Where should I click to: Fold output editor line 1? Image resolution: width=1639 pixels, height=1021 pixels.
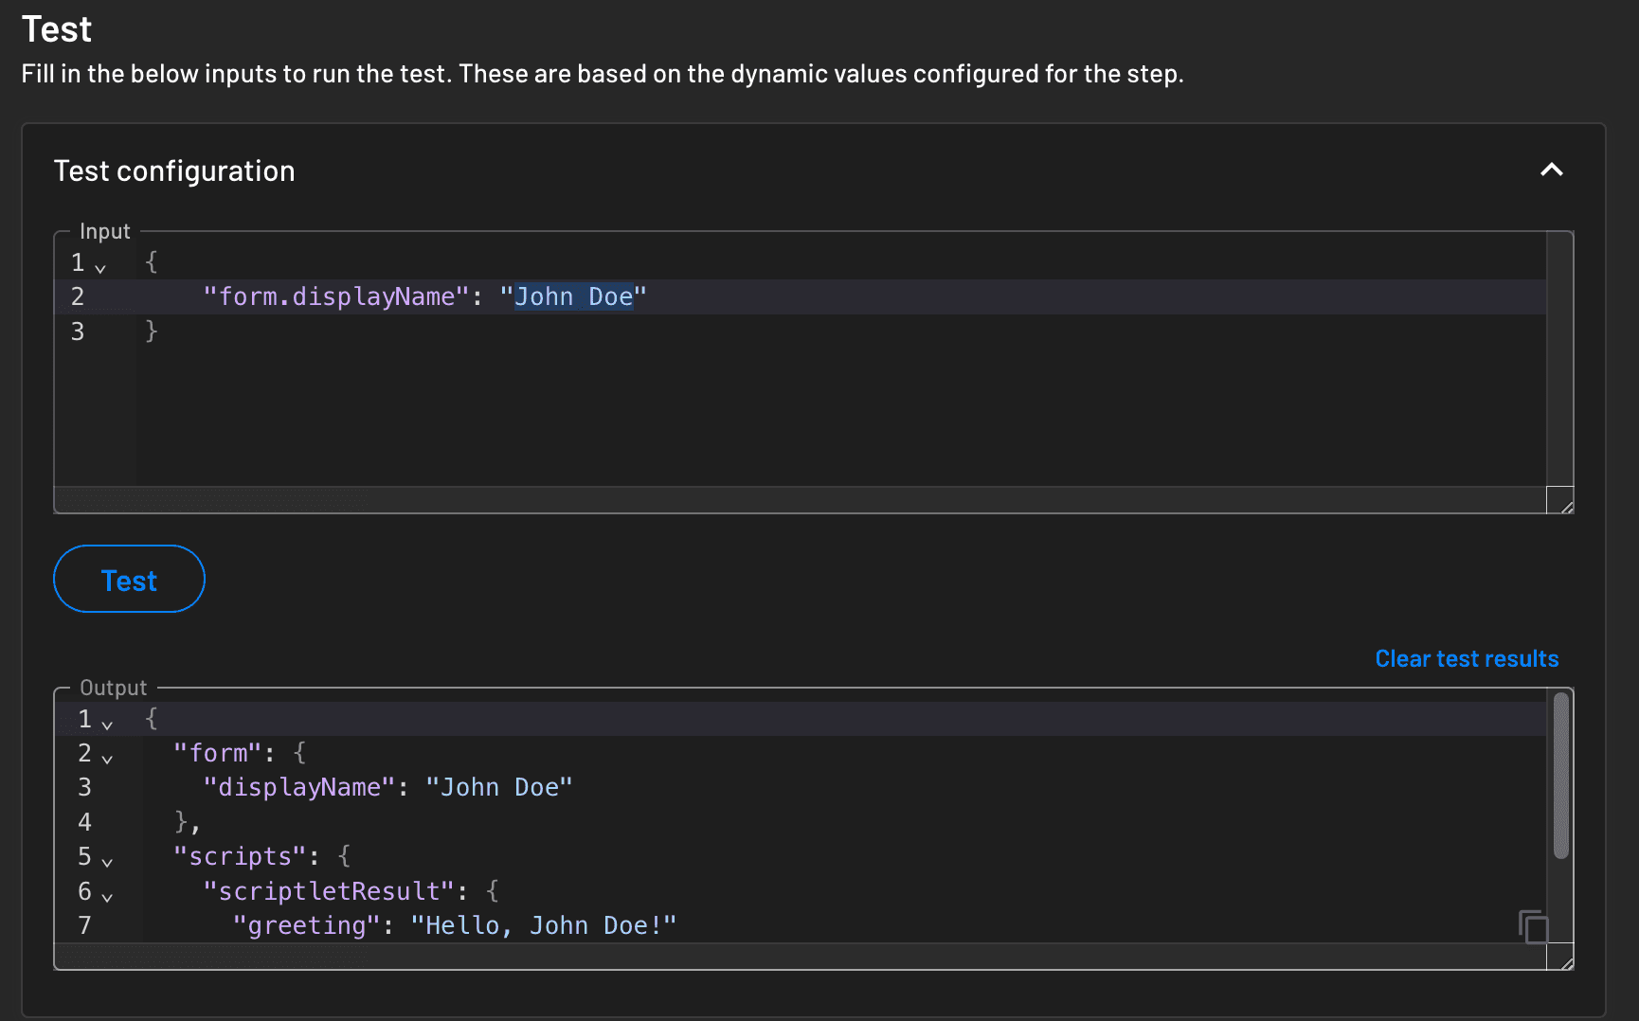pyautogui.click(x=107, y=725)
